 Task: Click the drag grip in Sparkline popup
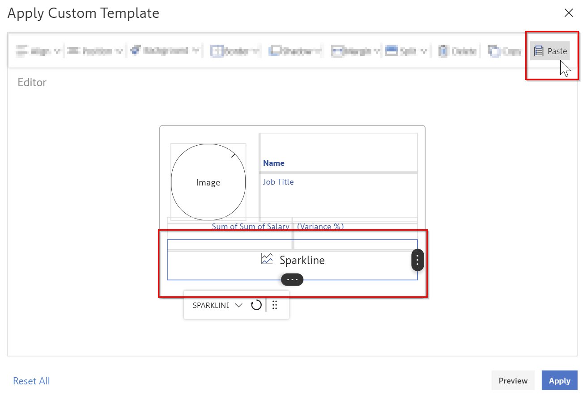click(275, 305)
